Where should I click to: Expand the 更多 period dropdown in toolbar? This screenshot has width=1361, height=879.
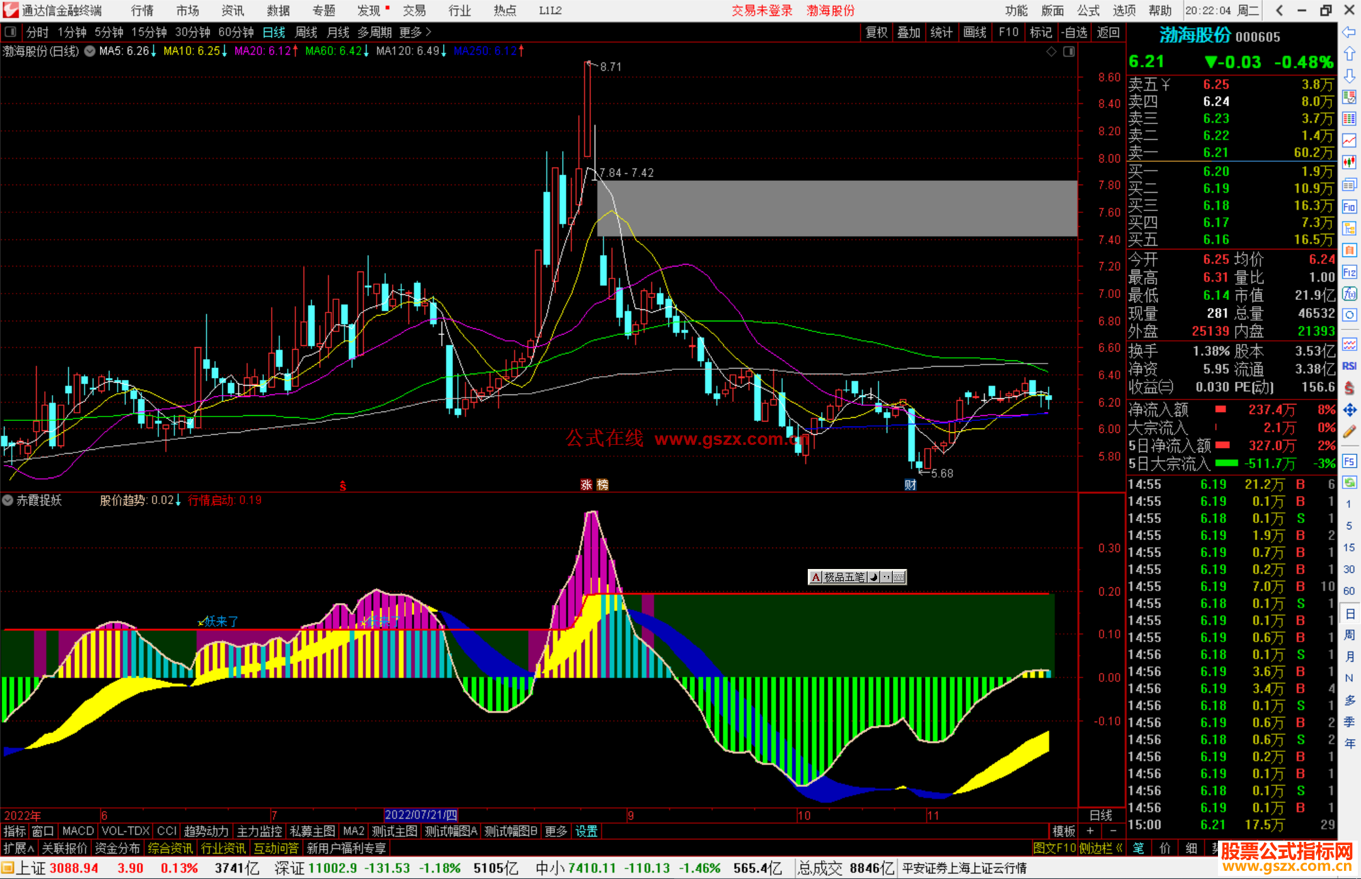click(415, 32)
